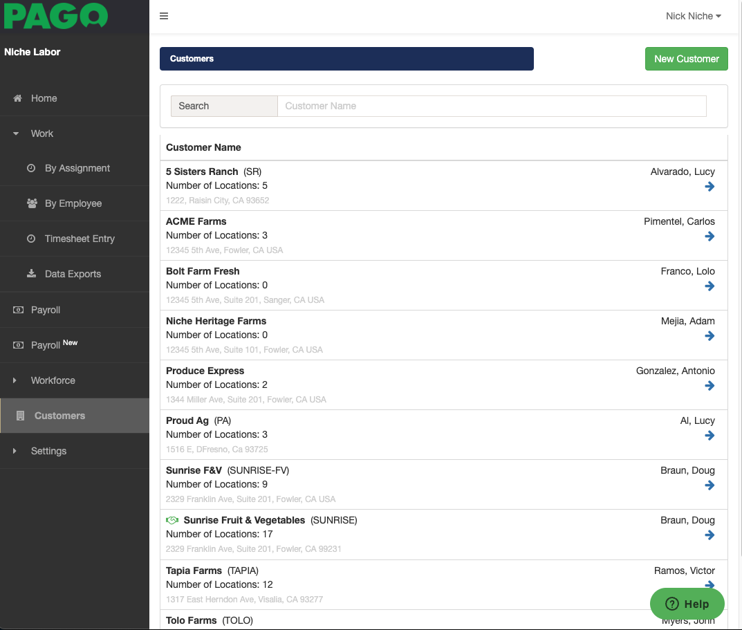Open the Help widget
742x630 pixels.
pyautogui.click(x=687, y=604)
